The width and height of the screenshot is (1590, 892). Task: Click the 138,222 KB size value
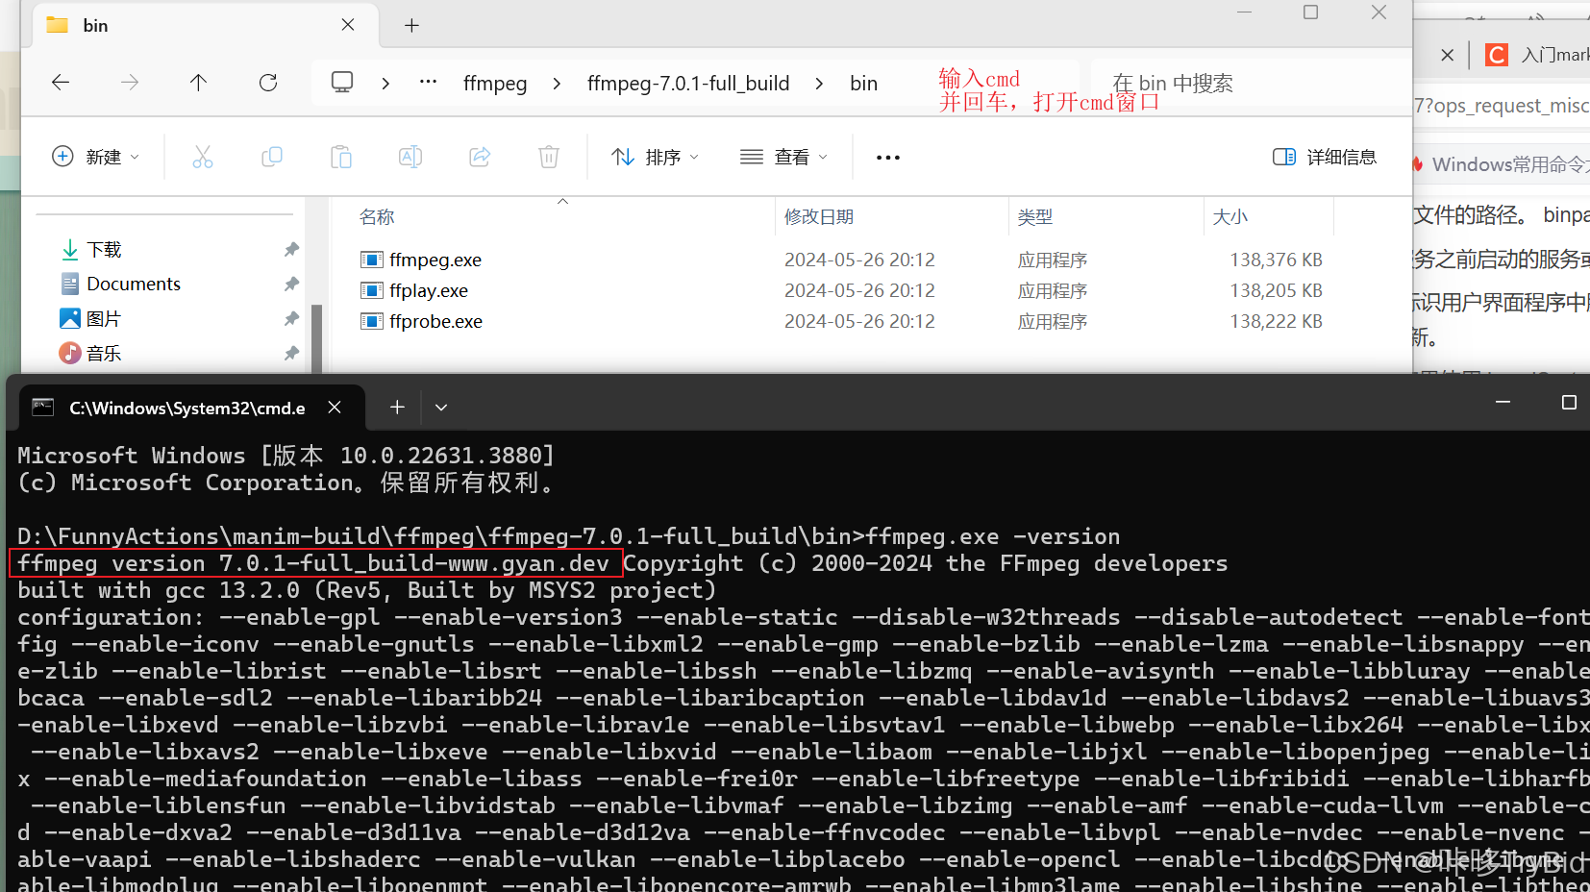pyautogui.click(x=1276, y=321)
